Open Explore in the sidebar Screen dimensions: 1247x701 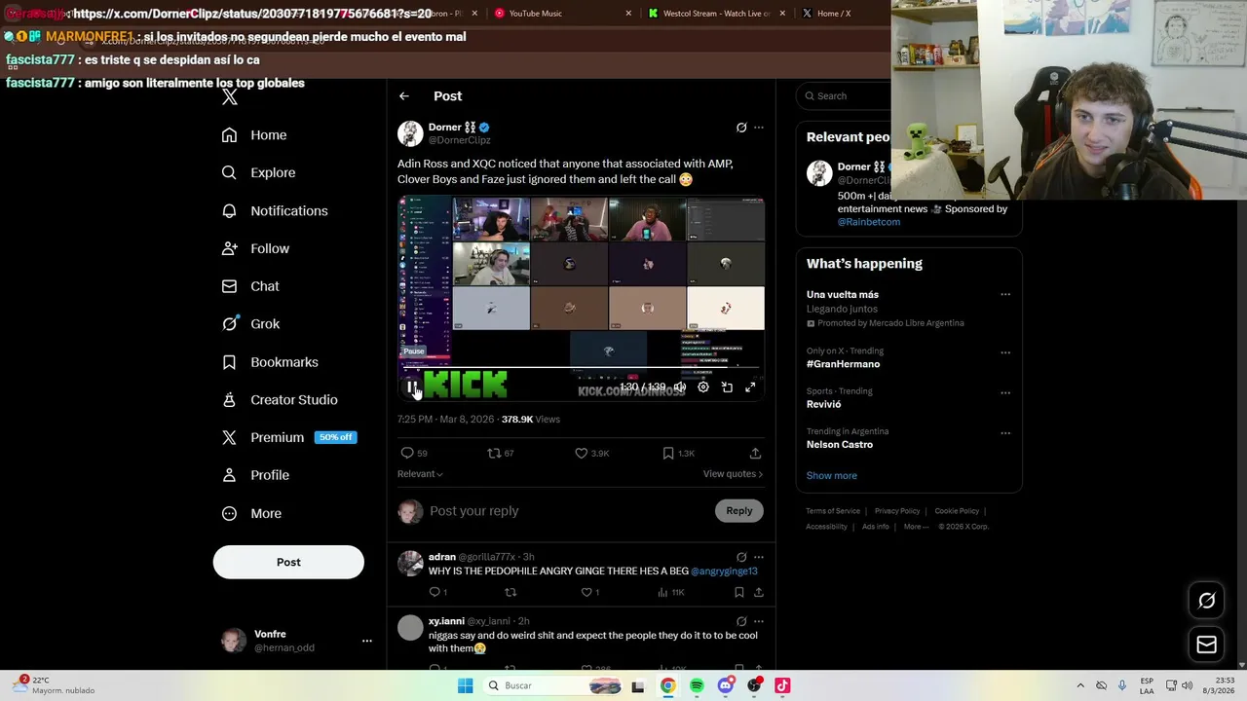click(258, 173)
